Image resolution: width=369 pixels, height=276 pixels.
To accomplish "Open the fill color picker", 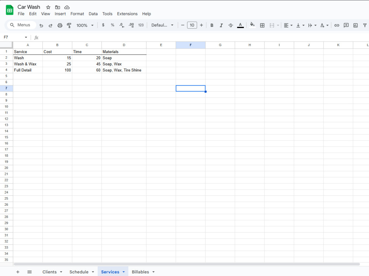I will coord(252,25).
